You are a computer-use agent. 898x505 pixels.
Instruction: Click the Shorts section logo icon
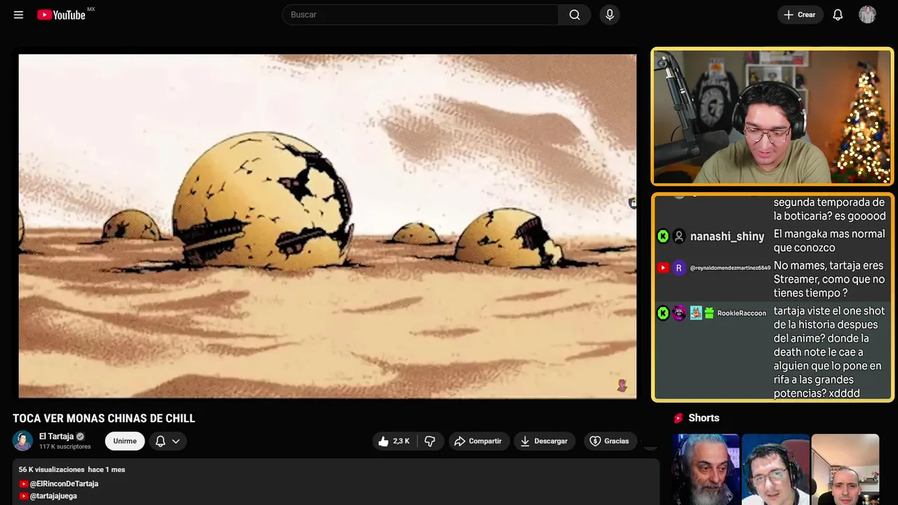(678, 418)
